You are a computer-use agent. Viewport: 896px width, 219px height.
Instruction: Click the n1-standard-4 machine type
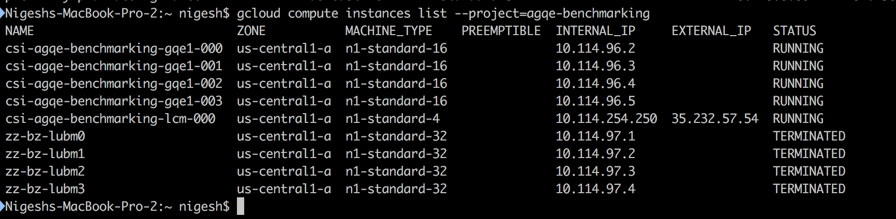[392, 119]
